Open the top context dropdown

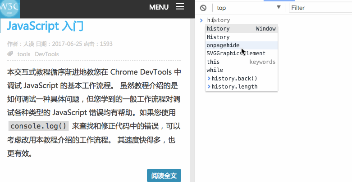coord(248,8)
